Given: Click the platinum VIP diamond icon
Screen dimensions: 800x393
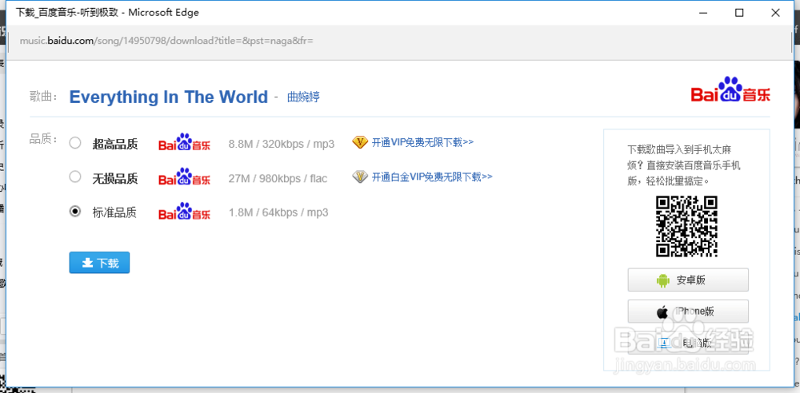Looking at the screenshot, I should pos(360,177).
